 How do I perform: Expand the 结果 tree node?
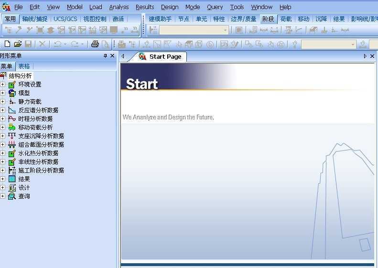point(2,179)
